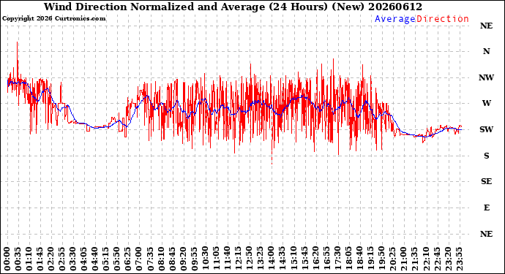The image size is (505, 274).
Task: Select the N direction axis label
Action: point(486,51)
